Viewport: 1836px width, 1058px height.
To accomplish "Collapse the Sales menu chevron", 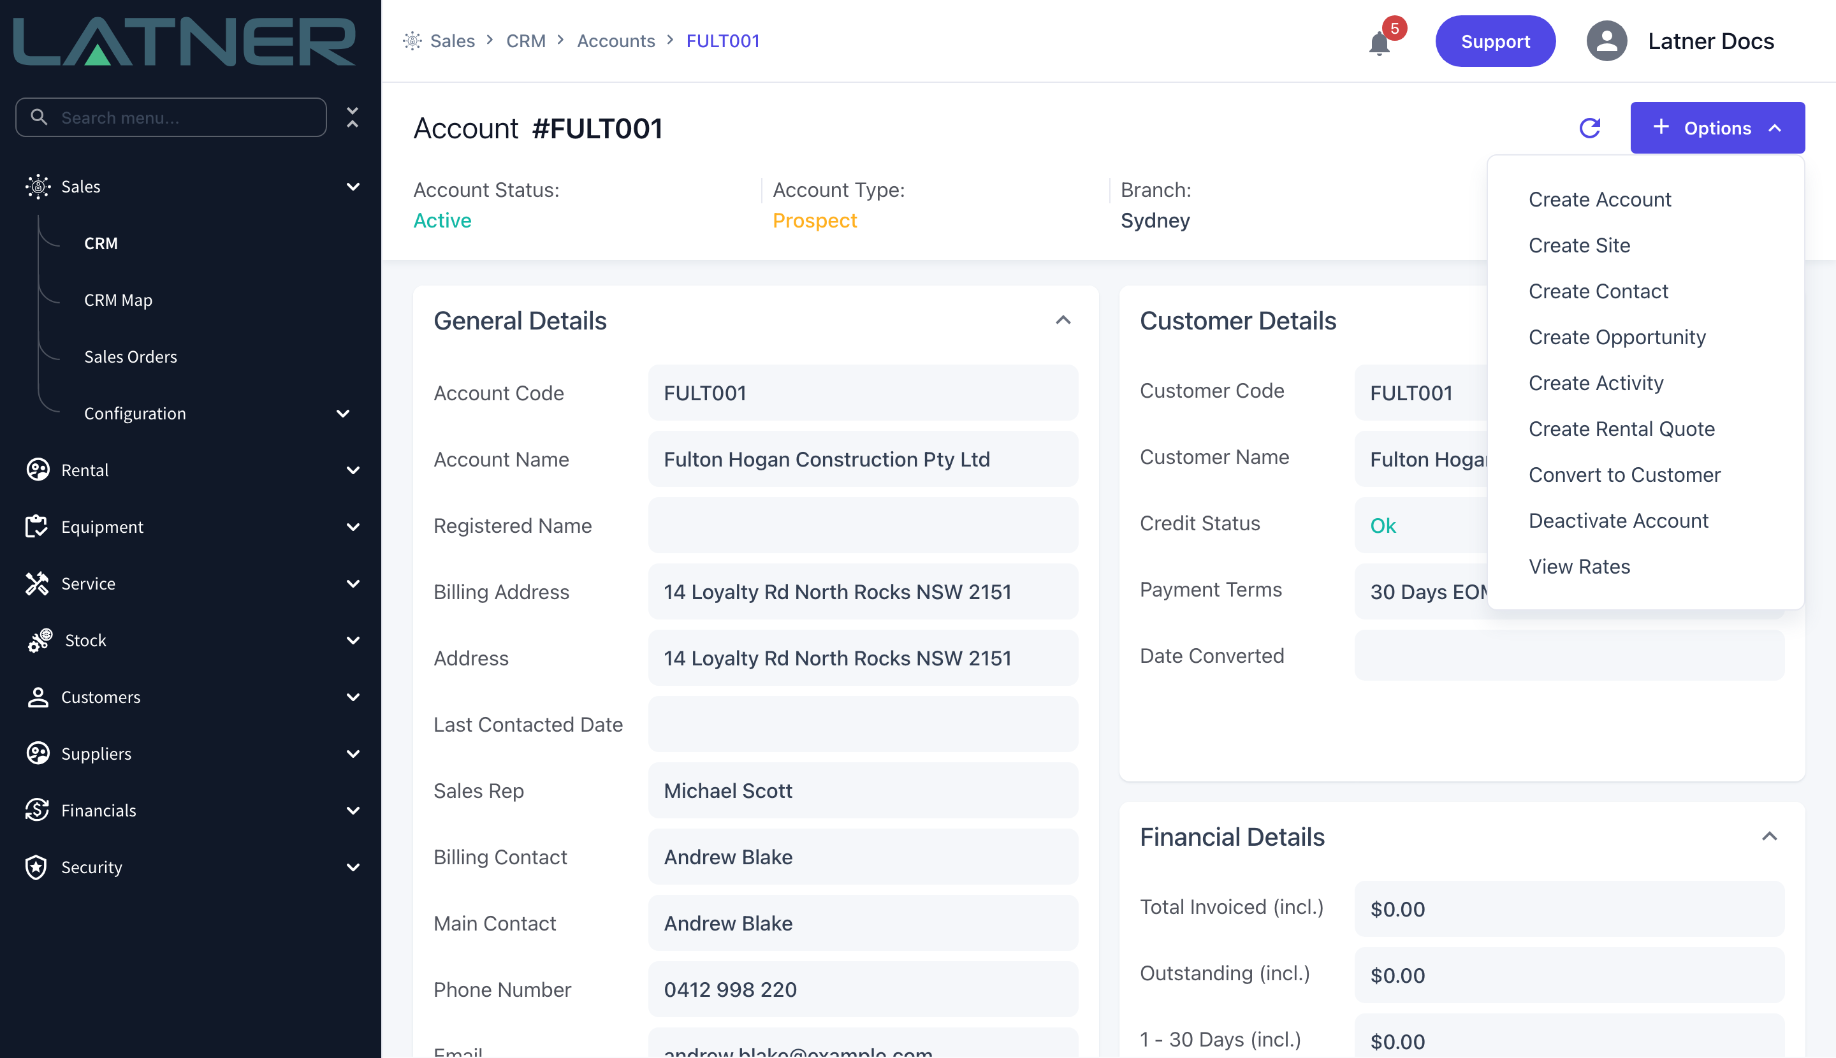I will click(x=353, y=187).
